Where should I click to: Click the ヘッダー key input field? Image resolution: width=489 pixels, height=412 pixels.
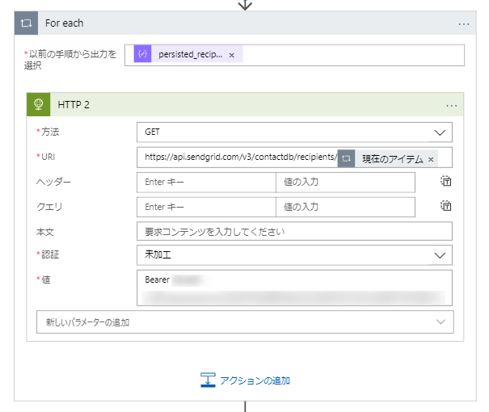click(x=206, y=183)
